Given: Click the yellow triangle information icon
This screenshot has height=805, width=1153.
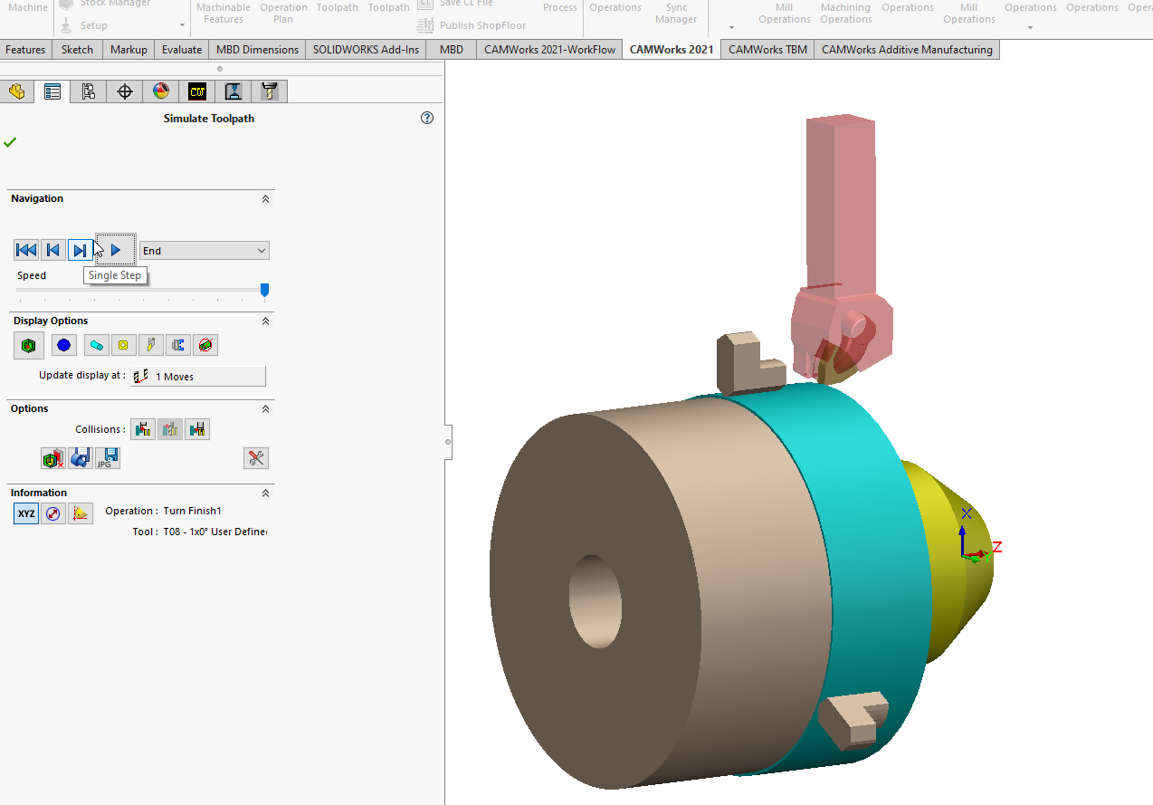Looking at the screenshot, I should pos(81,513).
